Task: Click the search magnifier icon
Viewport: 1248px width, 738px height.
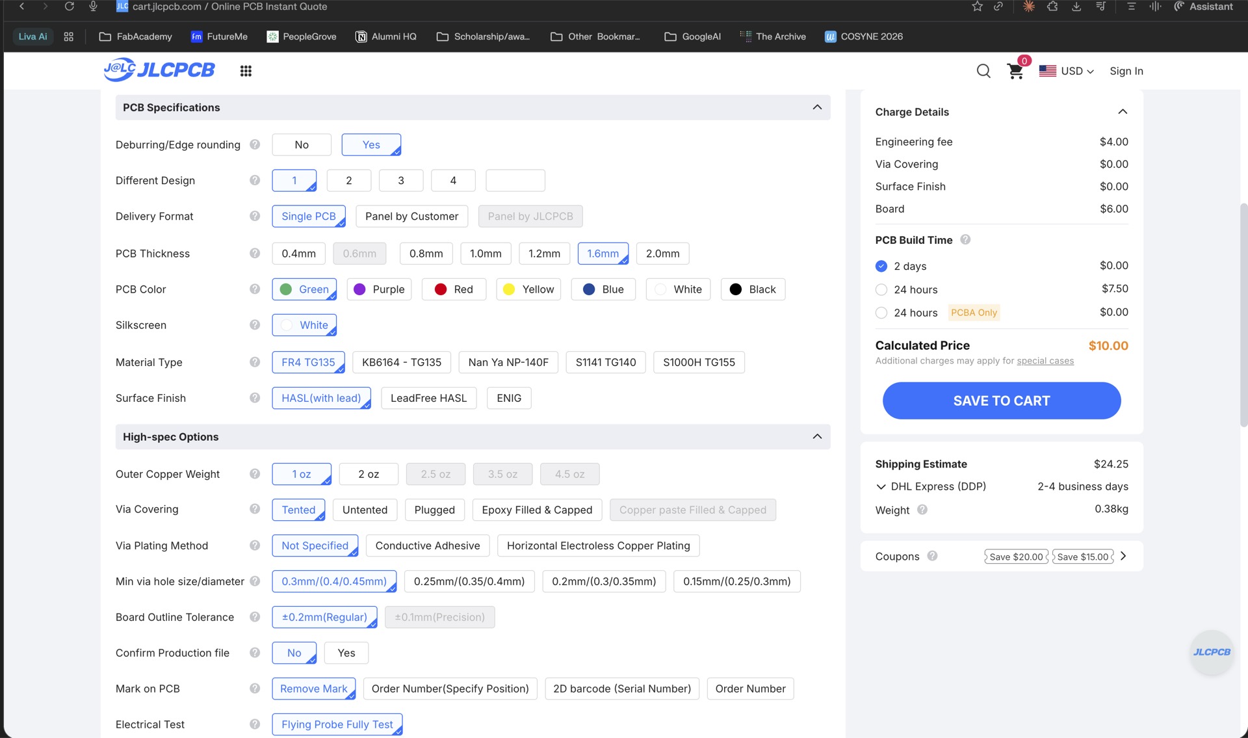Action: click(983, 71)
